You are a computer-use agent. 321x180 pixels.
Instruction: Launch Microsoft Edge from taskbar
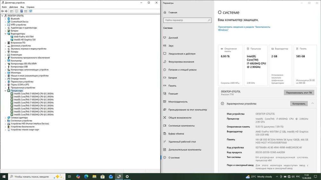coord(86,176)
